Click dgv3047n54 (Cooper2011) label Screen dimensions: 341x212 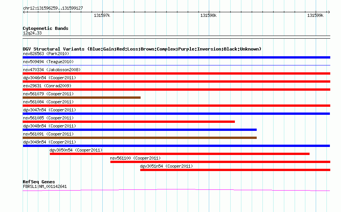pos(49,110)
